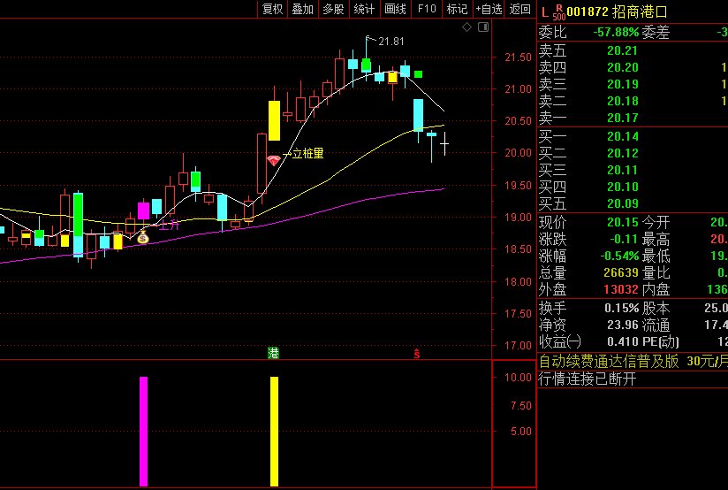Click the green 港 marker icon
The image size is (728, 490).
274,353
